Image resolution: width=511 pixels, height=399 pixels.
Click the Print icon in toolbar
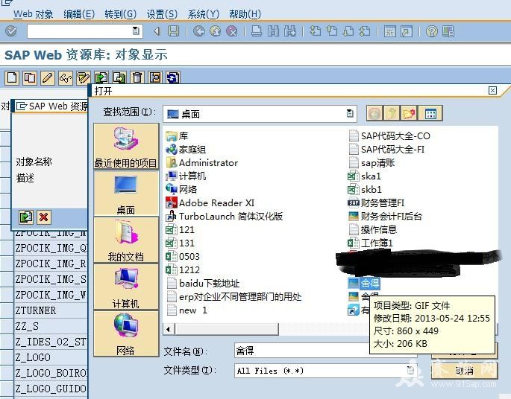click(x=257, y=31)
